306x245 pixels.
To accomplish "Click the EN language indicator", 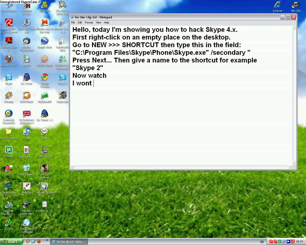I will pos(262,242).
